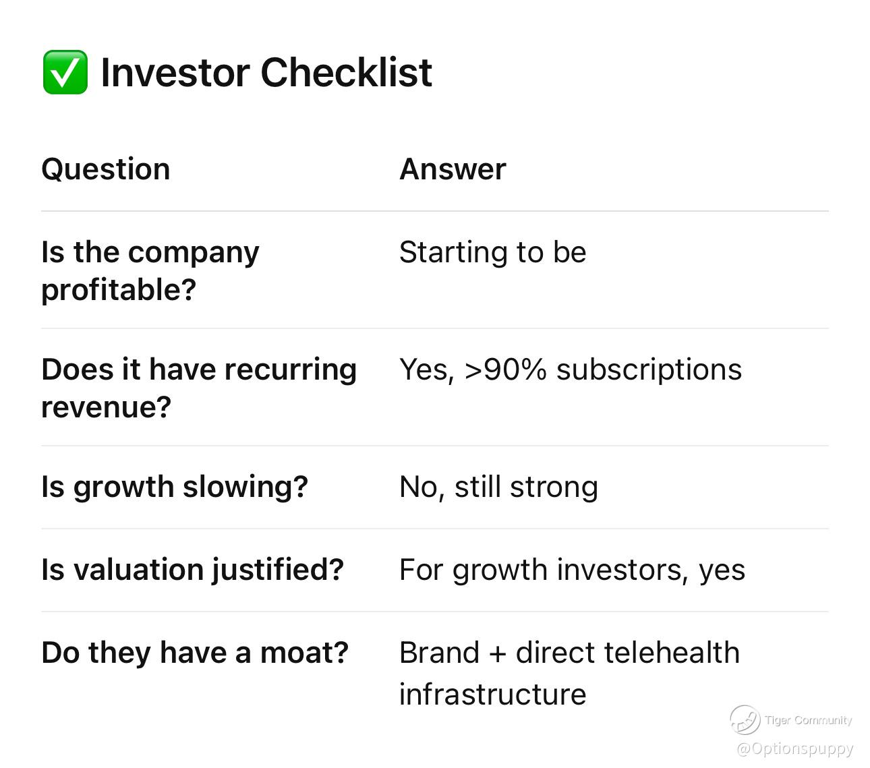Select "Does it have recurring revenue?" question
This screenshot has height=768, width=870.
point(198,388)
